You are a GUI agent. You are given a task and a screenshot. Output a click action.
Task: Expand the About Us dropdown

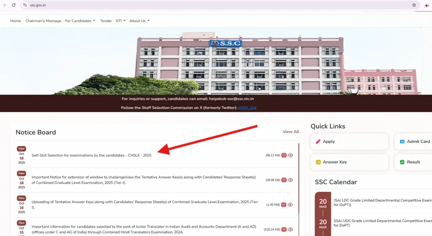click(x=139, y=21)
